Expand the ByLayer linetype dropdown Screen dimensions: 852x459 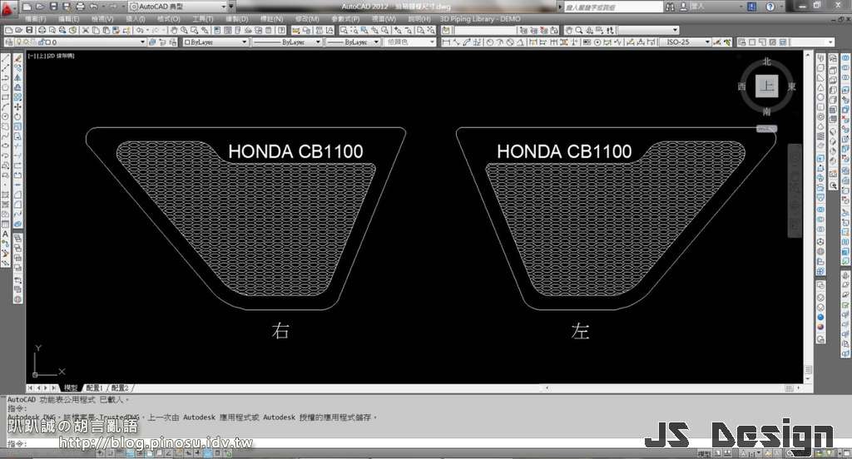click(283, 42)
